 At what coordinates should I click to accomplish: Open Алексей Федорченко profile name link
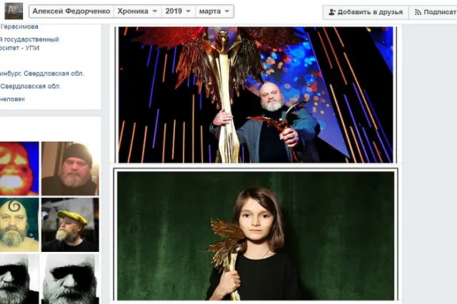pos(70,11)
